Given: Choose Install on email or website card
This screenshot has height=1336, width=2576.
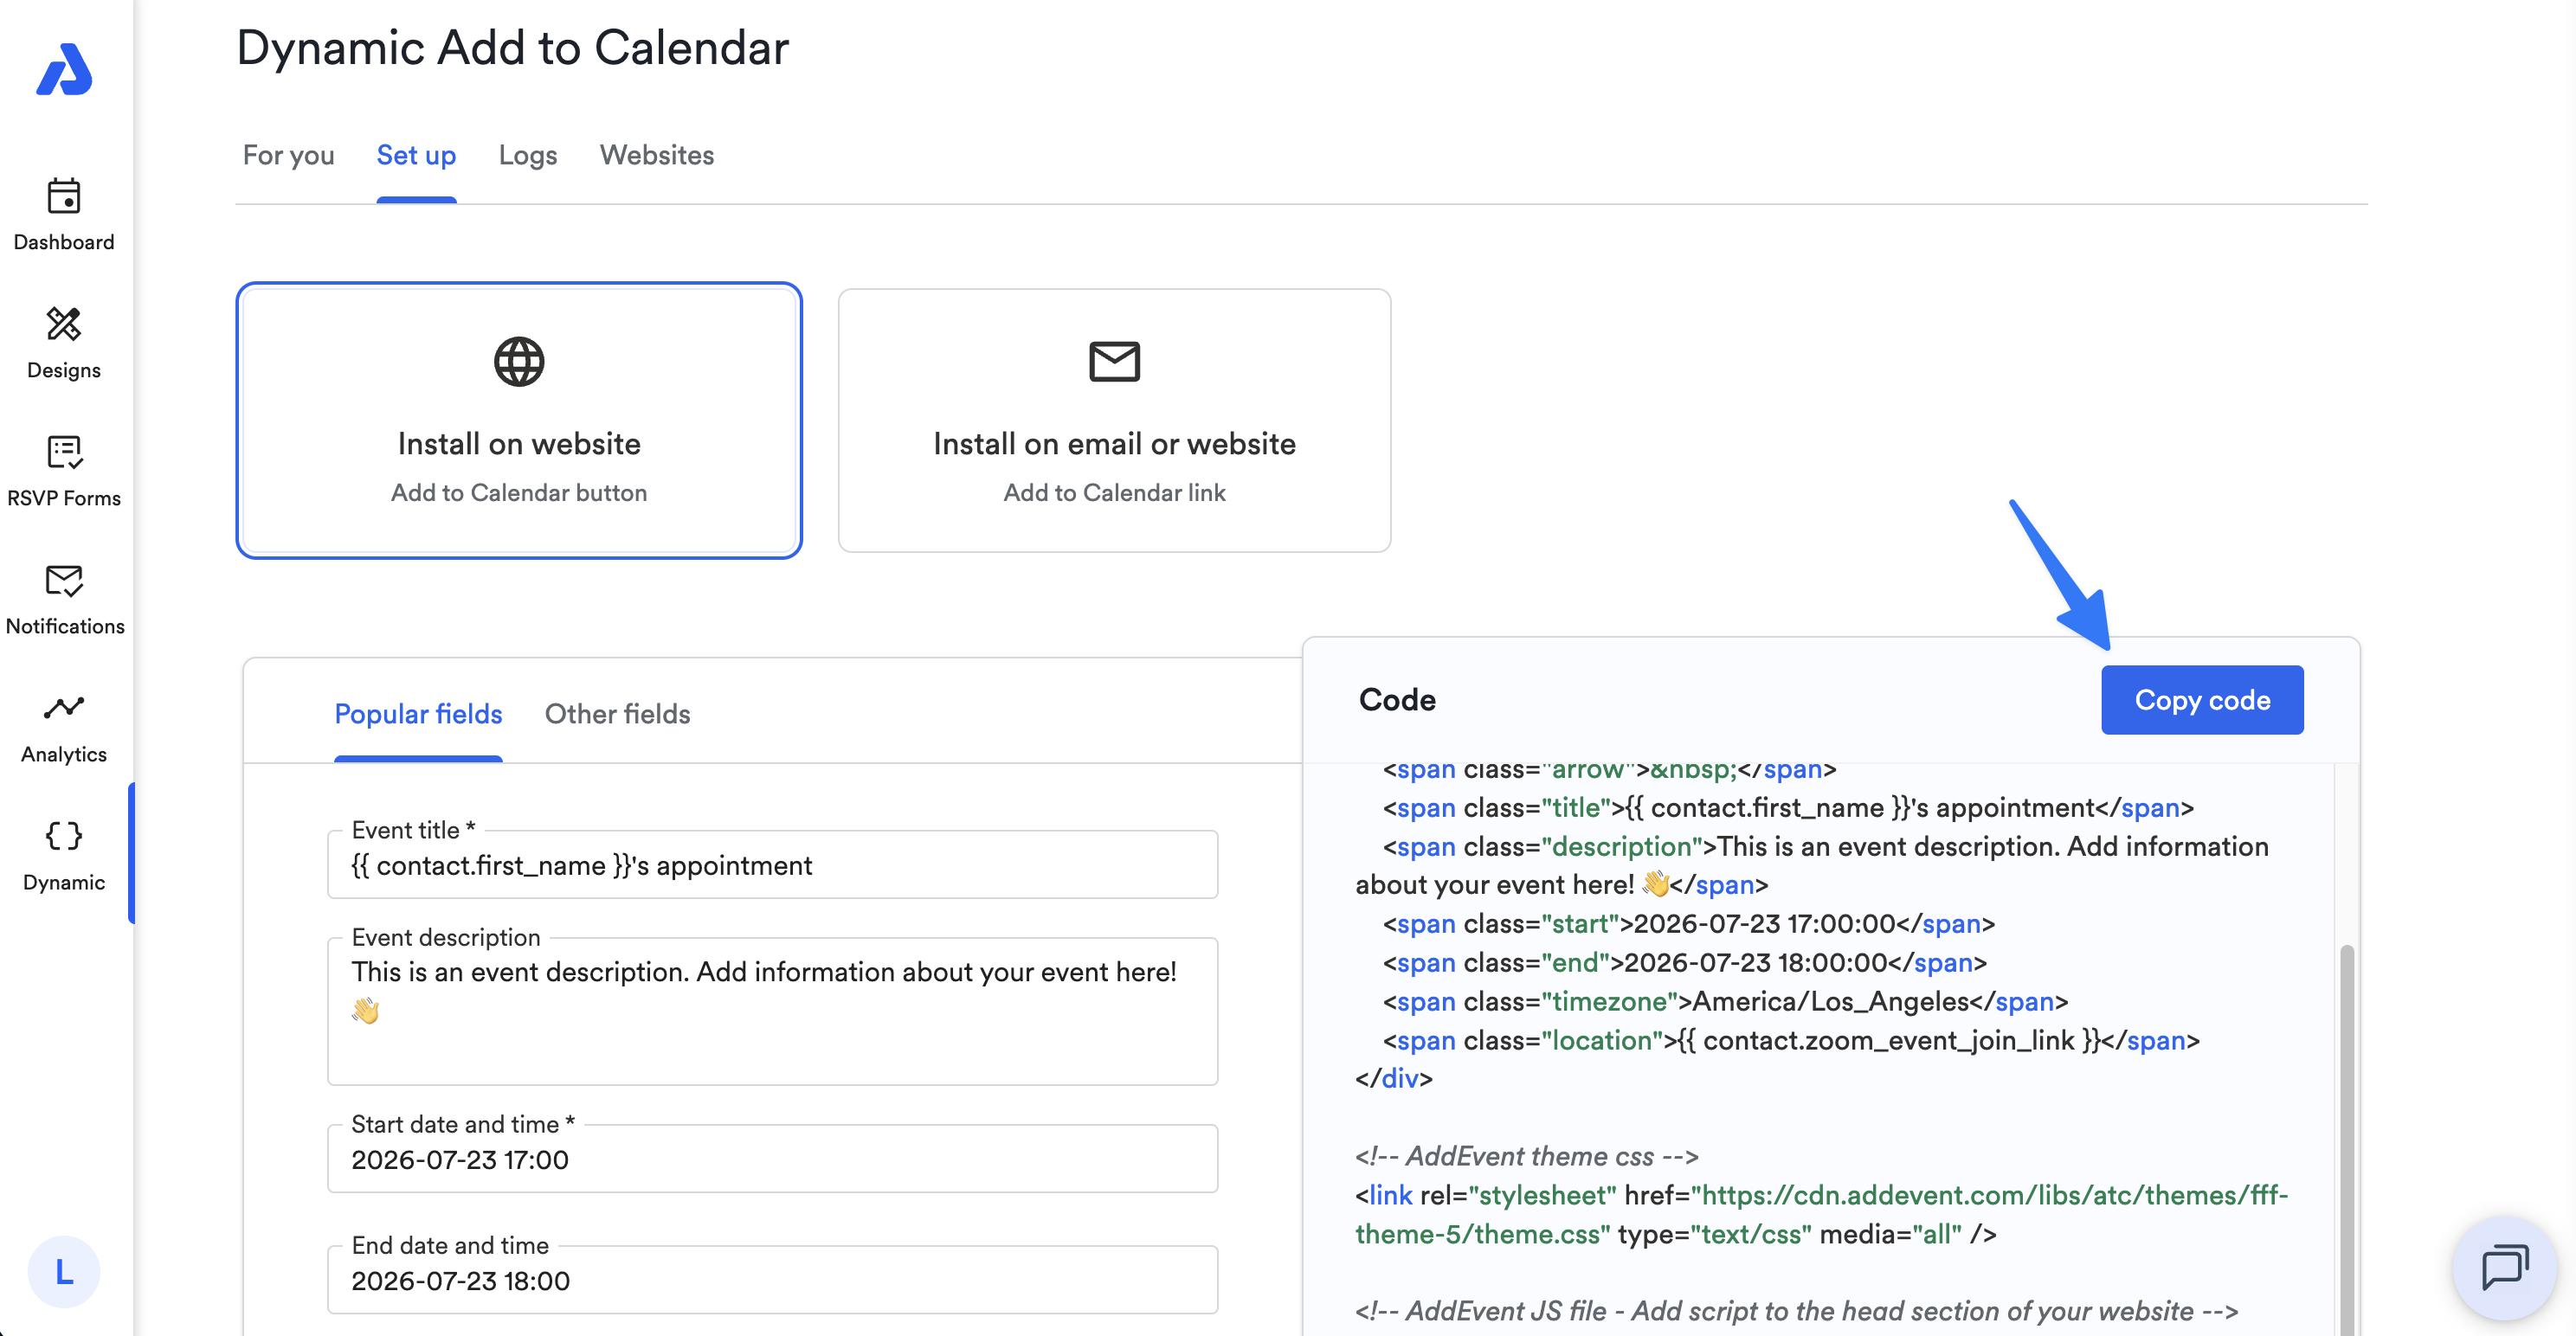Looking at the screenshot, I should coord(1114,420).
